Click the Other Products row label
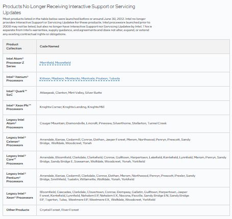Image resolution: width=232 pixels, height=219 pixels. 18,210
